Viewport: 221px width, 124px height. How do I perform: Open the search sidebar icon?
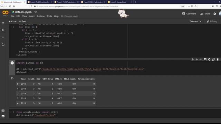pos(3,30)
